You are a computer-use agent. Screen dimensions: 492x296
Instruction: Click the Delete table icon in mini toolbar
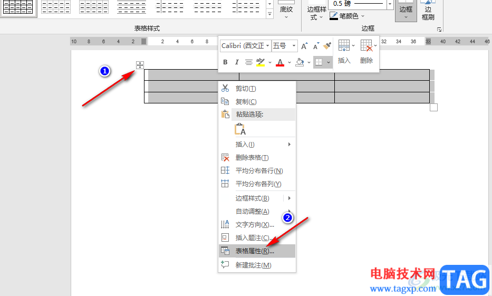[x=366, y=46]
